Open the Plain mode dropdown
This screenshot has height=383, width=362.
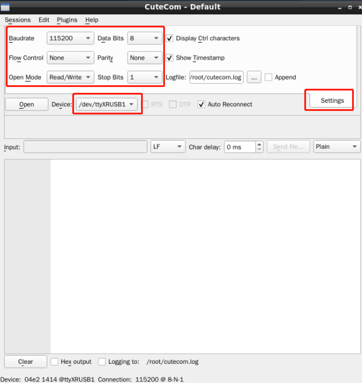(336, 147)
